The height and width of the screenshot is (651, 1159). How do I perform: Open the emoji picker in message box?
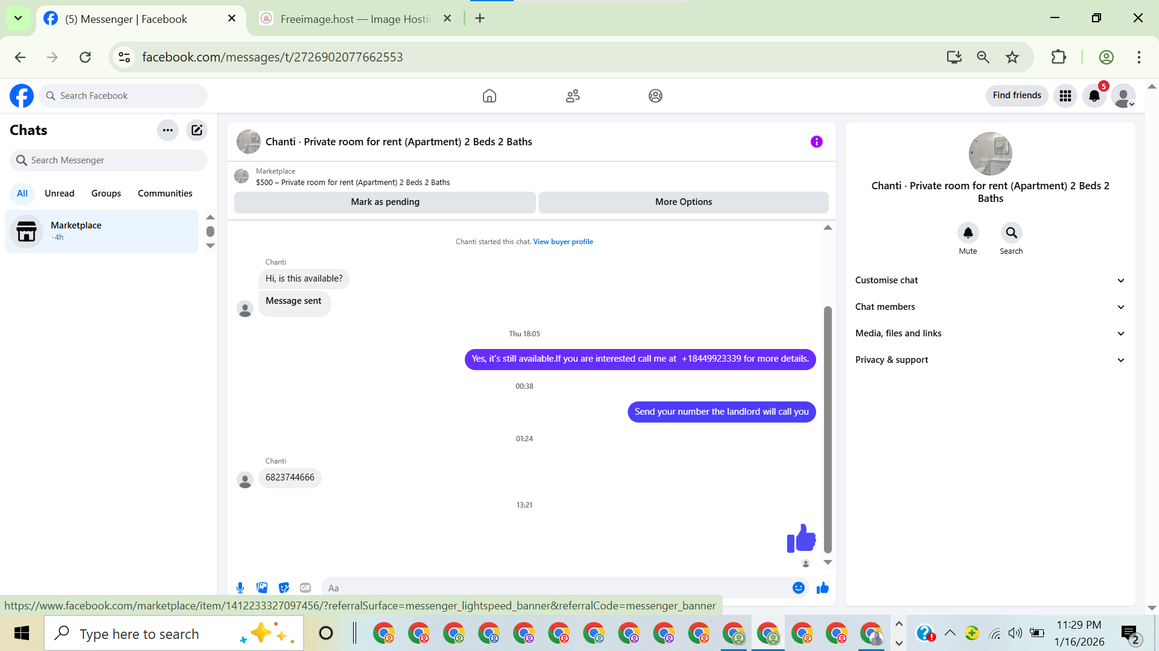click(x=798, y=588)
